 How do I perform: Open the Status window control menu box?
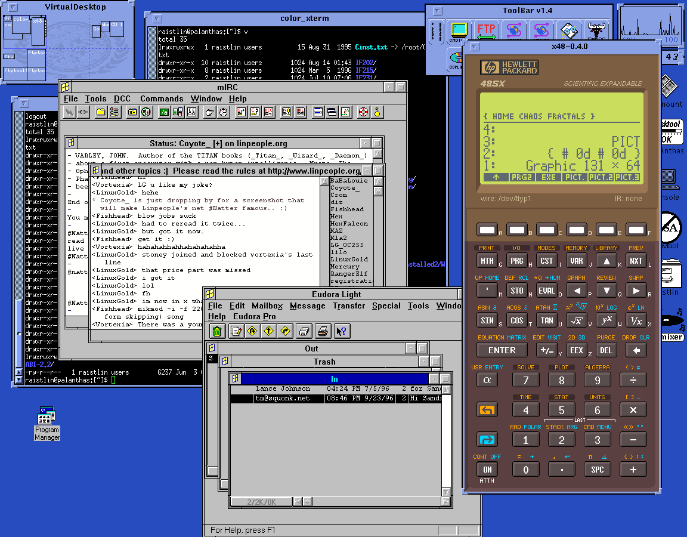coord(72,143)
